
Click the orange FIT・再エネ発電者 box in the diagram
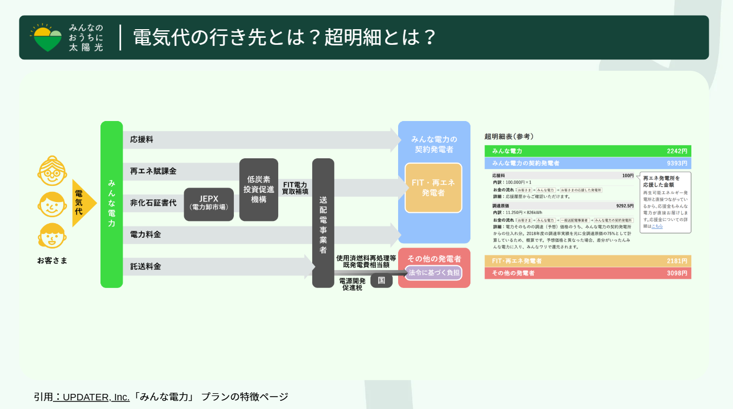coord(433,188)
